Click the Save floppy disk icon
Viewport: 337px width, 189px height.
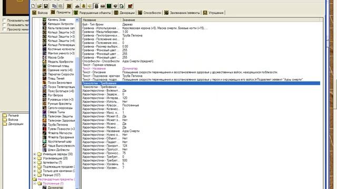(46, 6)
